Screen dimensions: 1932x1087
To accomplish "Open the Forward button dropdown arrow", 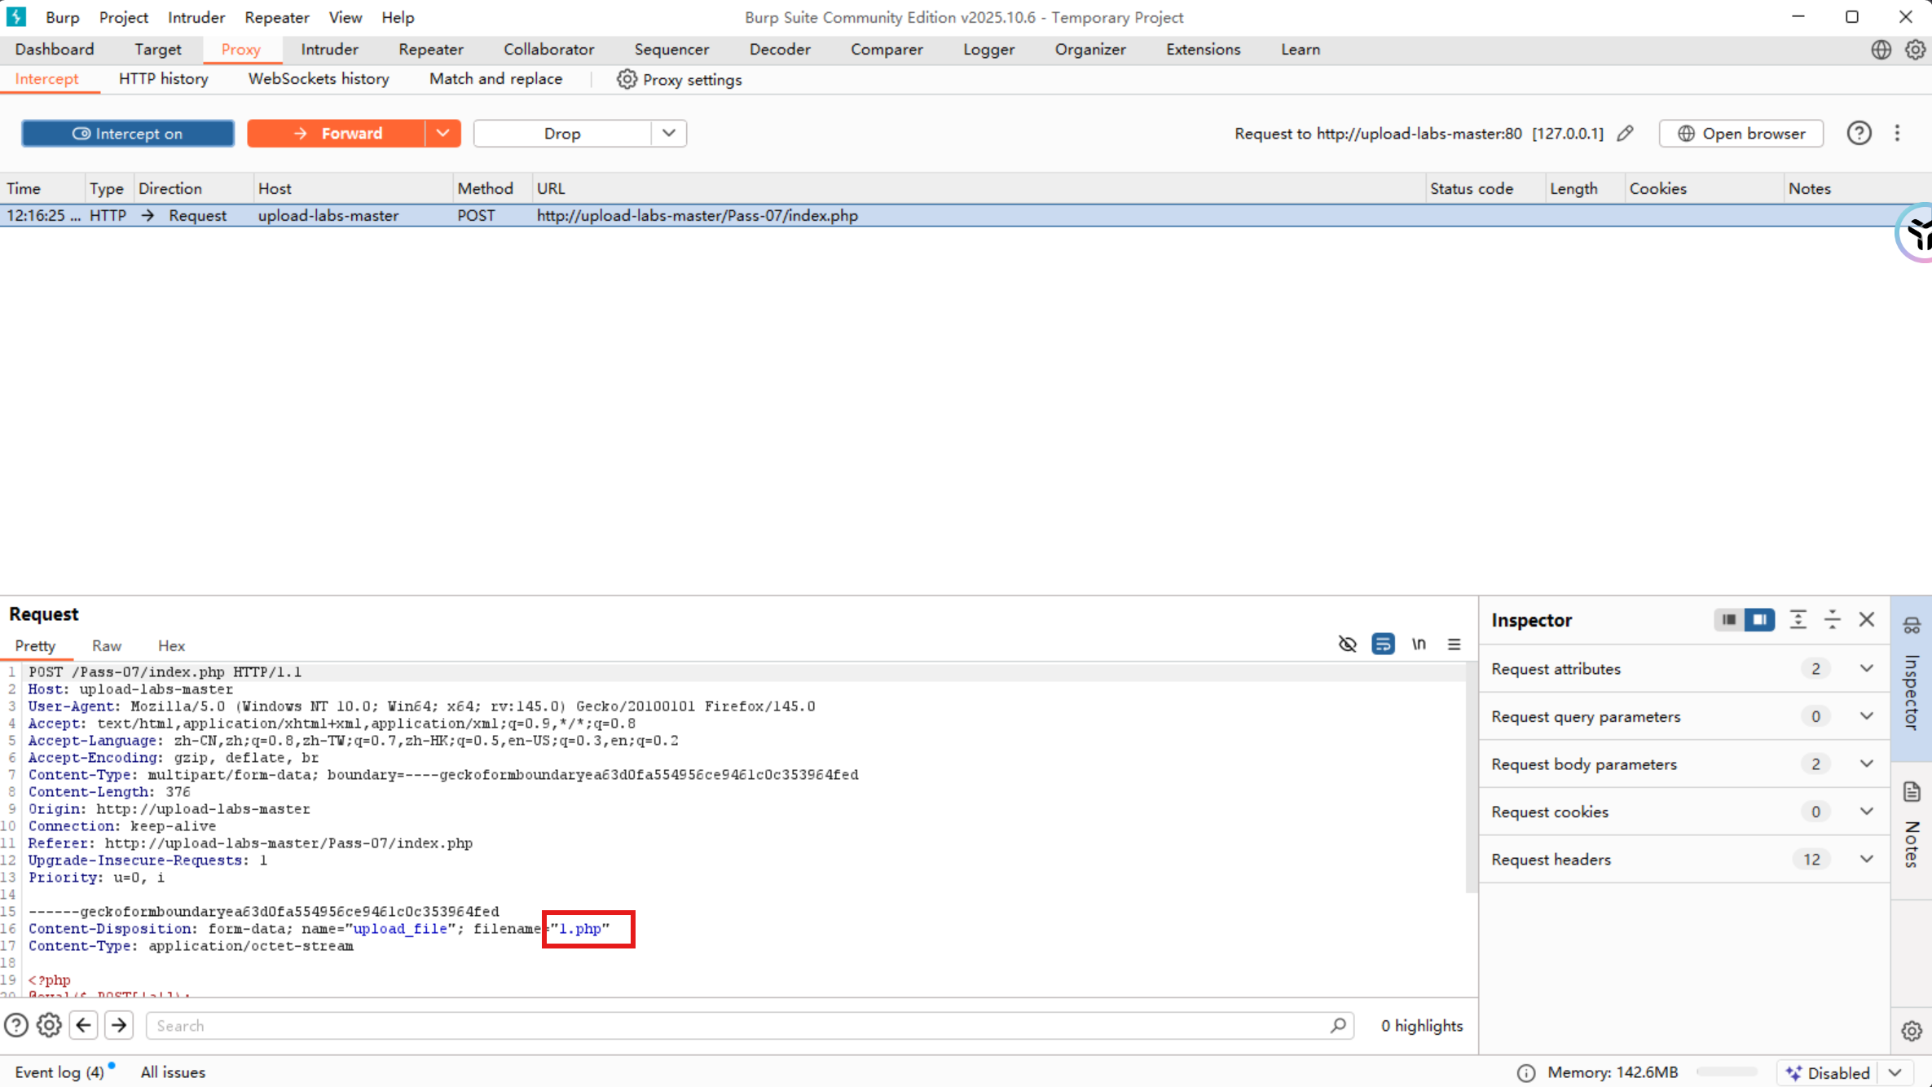I will 442,134.
